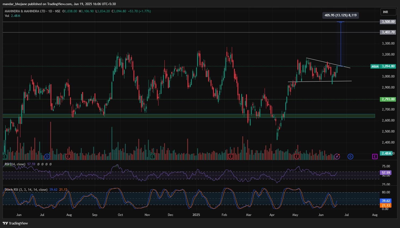Click the 57.59 RSI value tag
Image resolution: width=400 pixels, height=228 pixels.
pos(385,173)
